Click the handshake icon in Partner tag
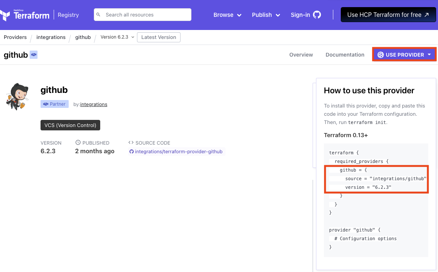 (46, 104)
